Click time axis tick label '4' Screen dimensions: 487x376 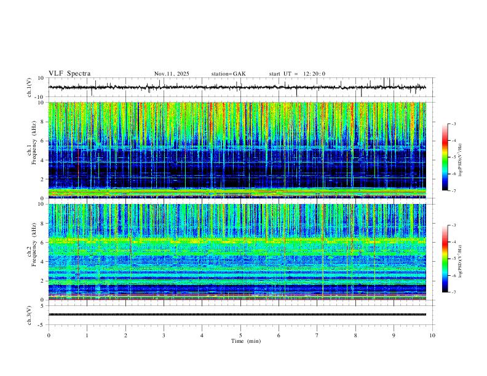pyautogui.click(x=202, y=335)
